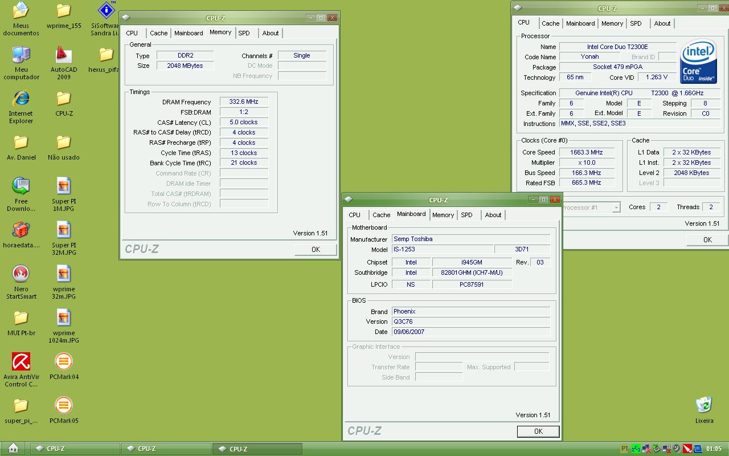Select the processor name Intel Core Duo T2300E
729x456 pixels.
coord(617,47)
